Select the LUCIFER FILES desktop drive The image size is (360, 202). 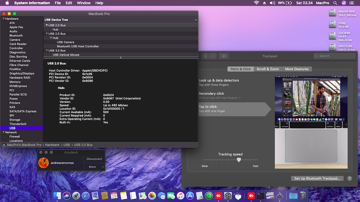[333, 36]
